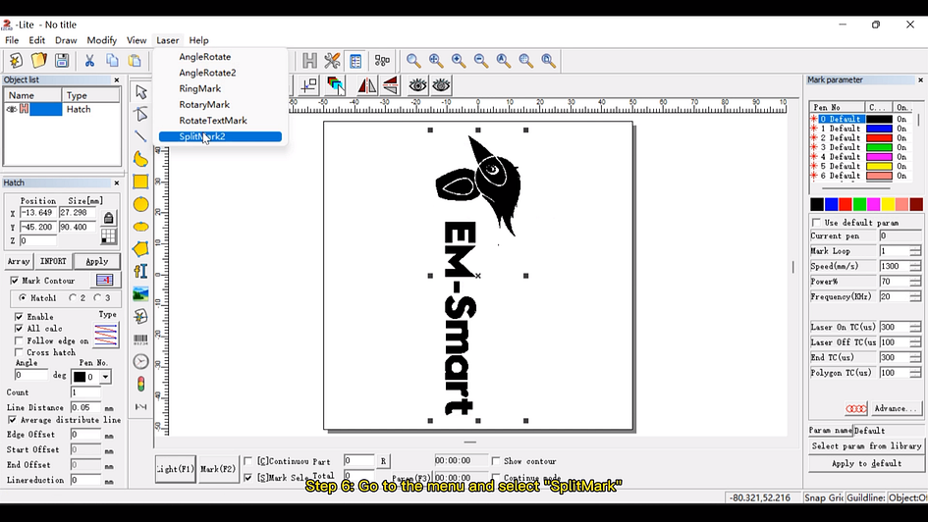Click the Advance... button
The height and width of the screenshot is (522, 928).
896,408
